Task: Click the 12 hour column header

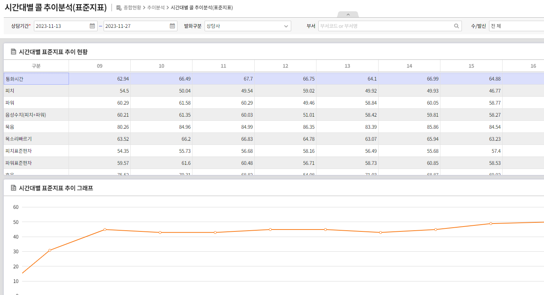Action: coord(286,66)
